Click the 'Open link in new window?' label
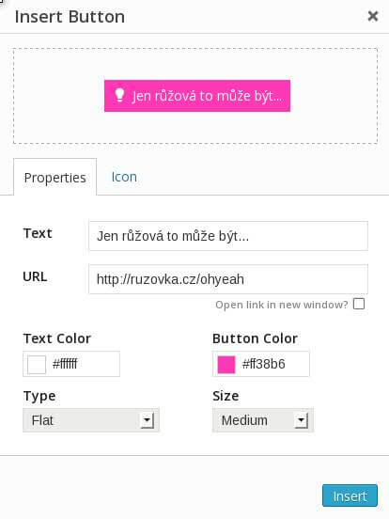The image size is (389, 519). (282, 305)
